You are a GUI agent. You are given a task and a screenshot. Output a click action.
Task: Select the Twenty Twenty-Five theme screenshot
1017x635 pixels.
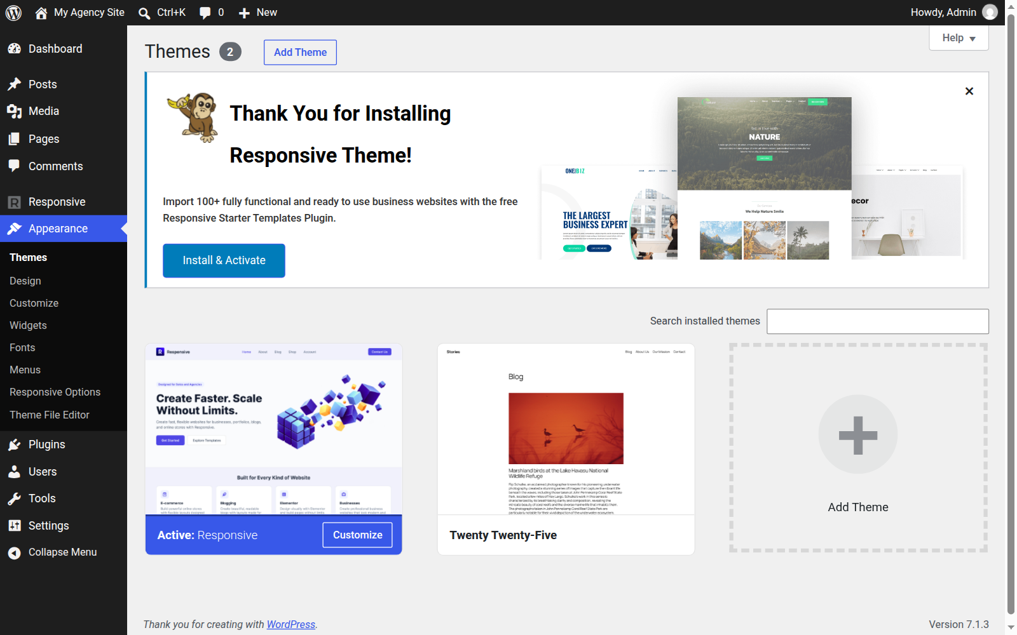[x=566, y=429]
